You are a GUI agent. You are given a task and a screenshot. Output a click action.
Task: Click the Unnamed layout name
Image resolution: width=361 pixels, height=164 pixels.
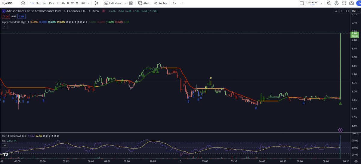pyautogui.click(x=312, y=2)
